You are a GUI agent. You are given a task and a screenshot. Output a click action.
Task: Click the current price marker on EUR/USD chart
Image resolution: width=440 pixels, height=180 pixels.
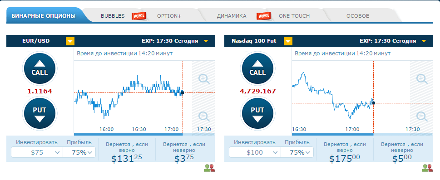click(183, 92)
